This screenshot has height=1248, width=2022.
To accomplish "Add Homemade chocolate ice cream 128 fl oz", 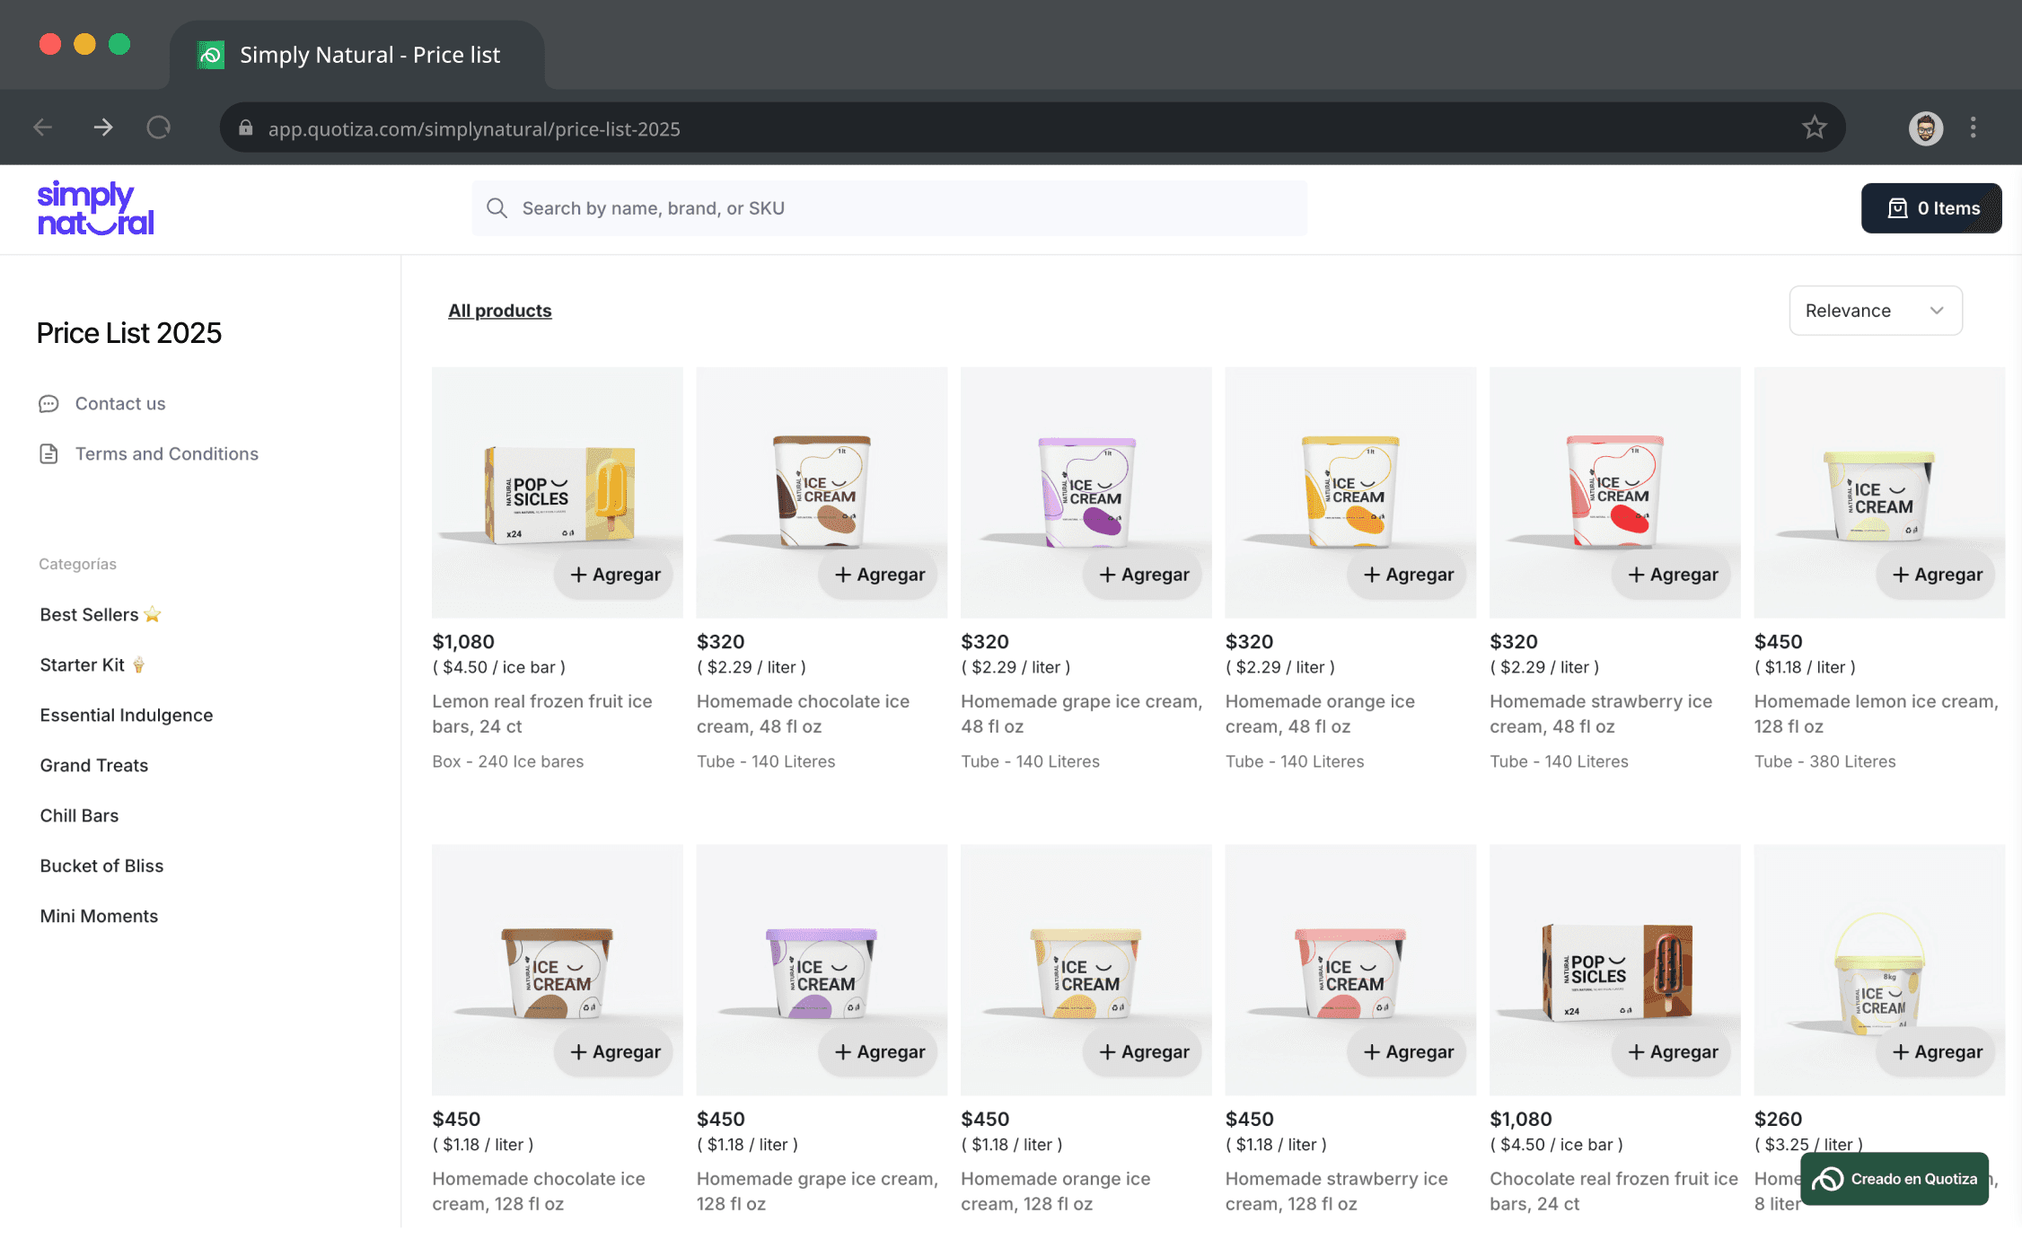I will click(615, 1052).
